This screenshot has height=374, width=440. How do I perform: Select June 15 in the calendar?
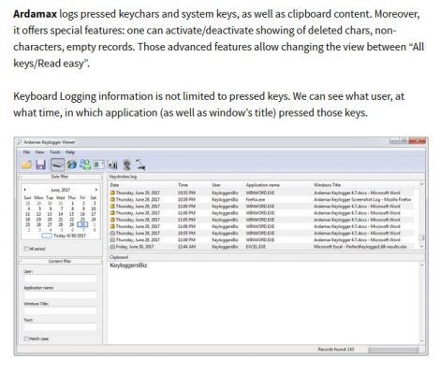[72, 214]
